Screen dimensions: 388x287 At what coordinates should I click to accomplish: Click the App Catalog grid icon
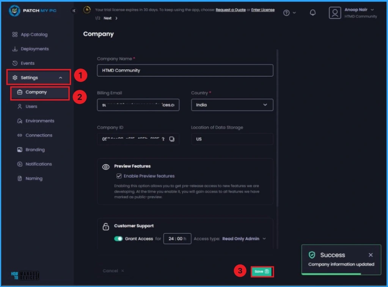tap(15, 35)
